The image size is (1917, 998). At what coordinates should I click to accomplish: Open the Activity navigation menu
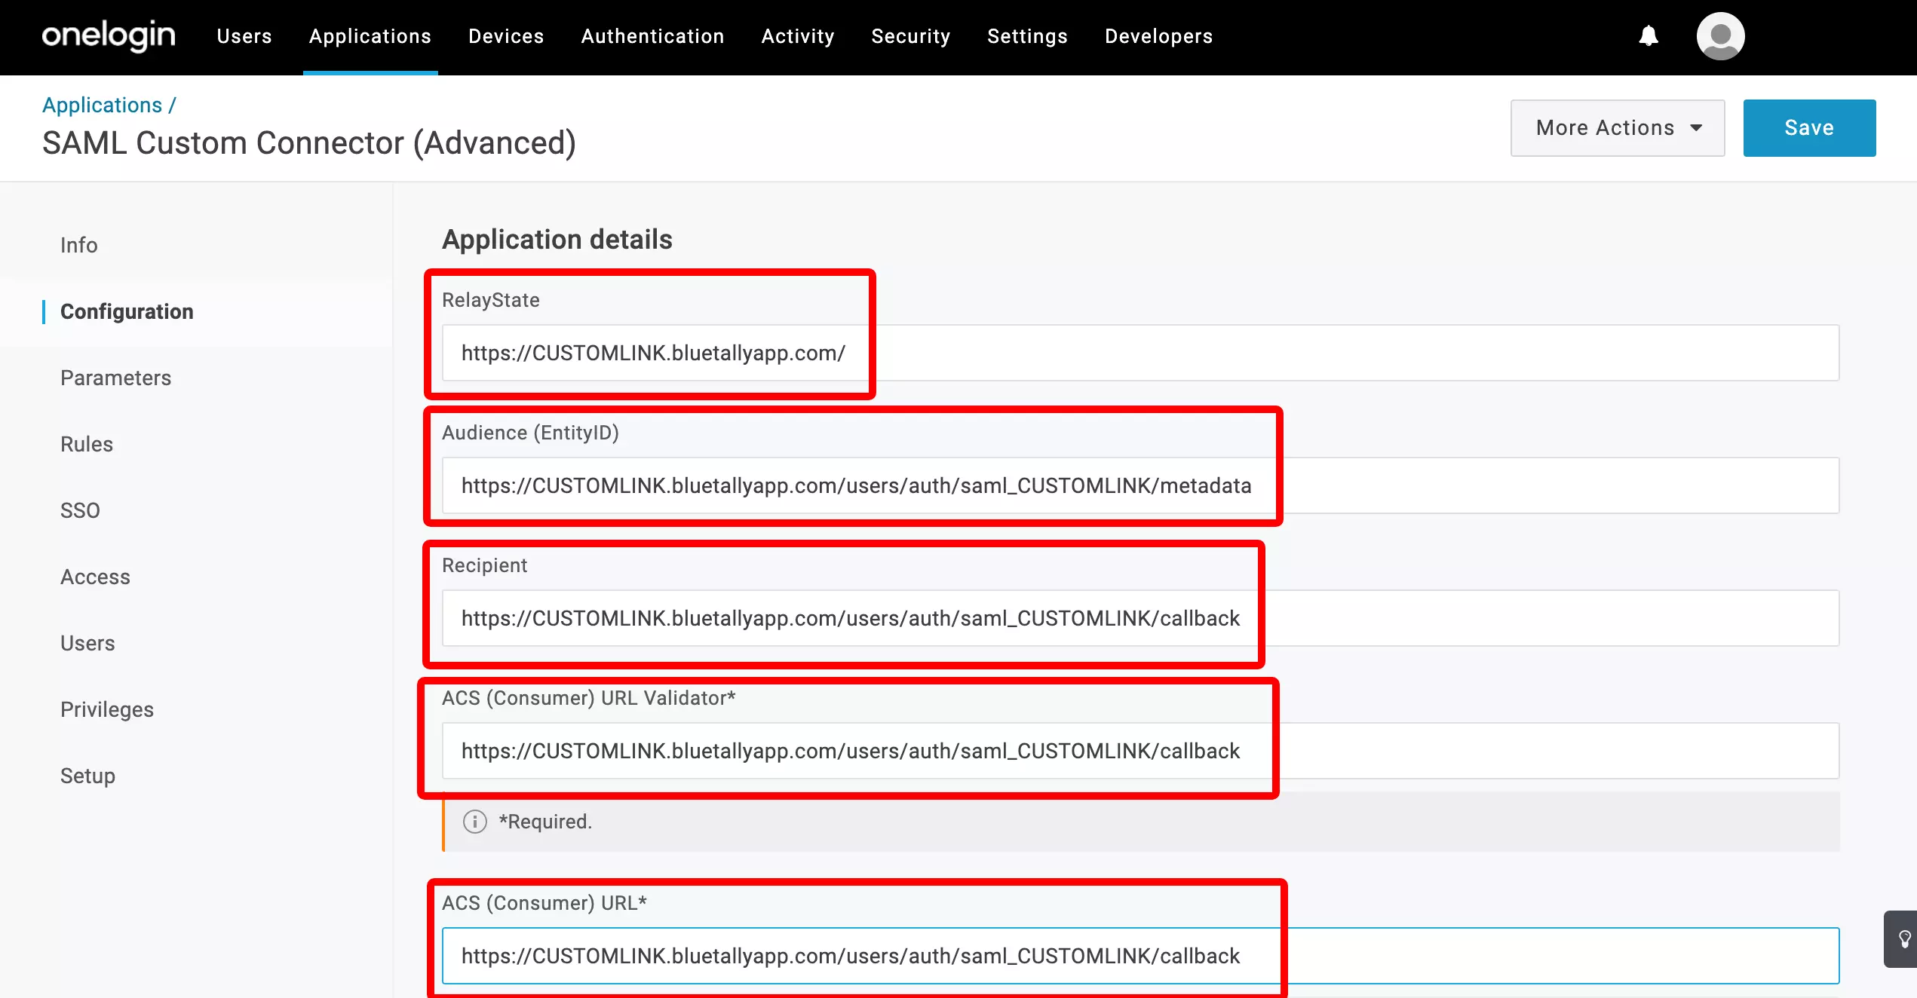click(798, 36)
